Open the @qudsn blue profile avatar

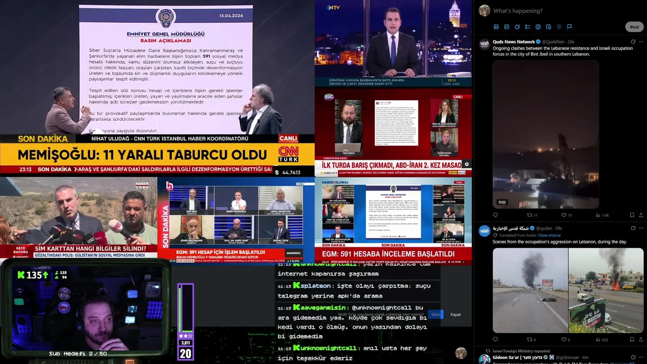pyautogui.click(x=484, y=231)
